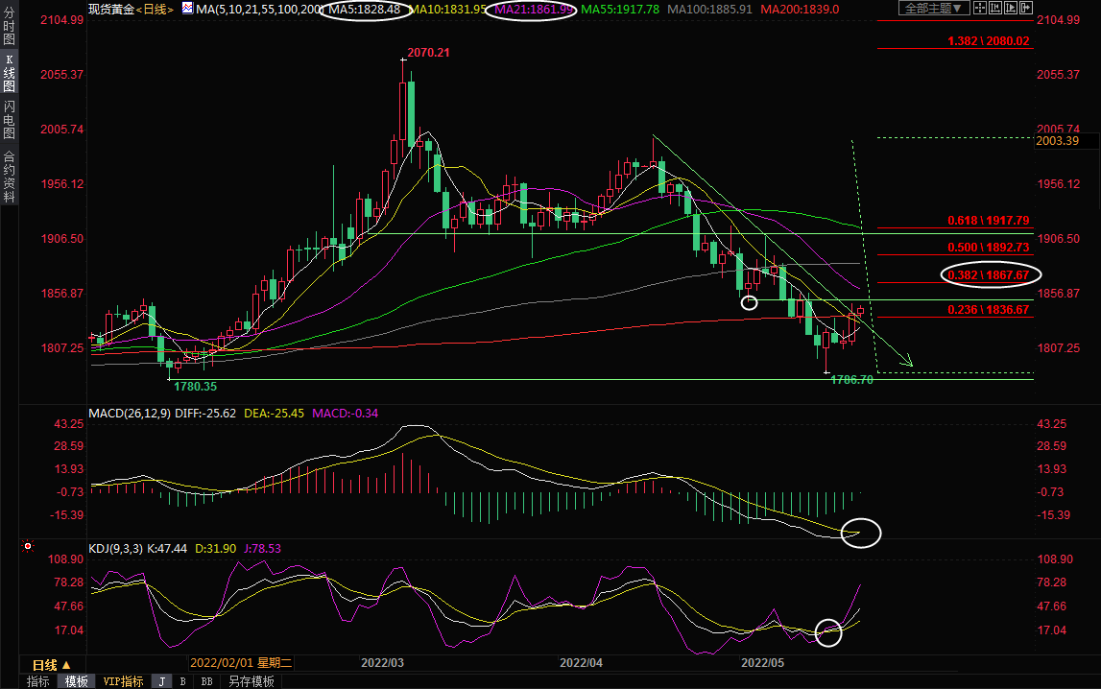
Task: Click the vertical range measure icon
Action: 995,8
